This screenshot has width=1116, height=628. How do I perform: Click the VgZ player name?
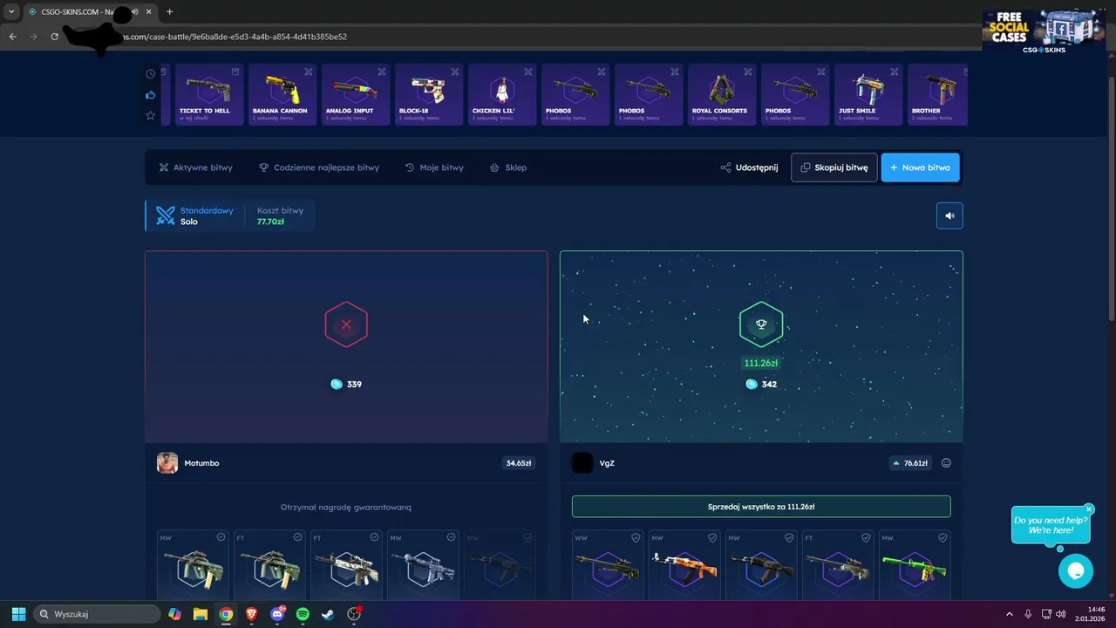tap(607, 463)
